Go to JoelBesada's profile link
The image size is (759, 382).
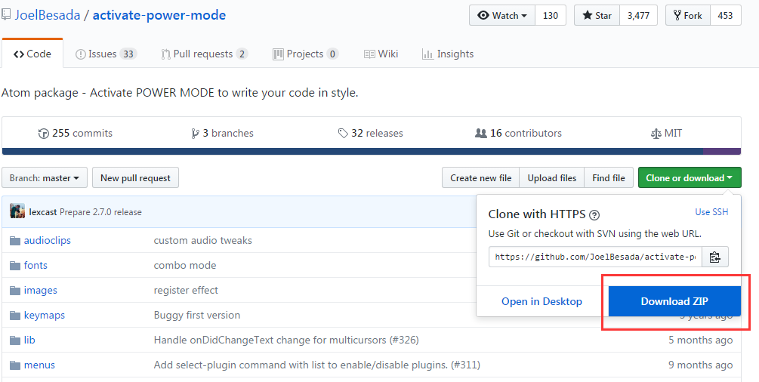tap(48, 15)
